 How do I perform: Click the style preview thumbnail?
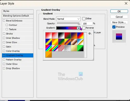click(x=119, y=36)
